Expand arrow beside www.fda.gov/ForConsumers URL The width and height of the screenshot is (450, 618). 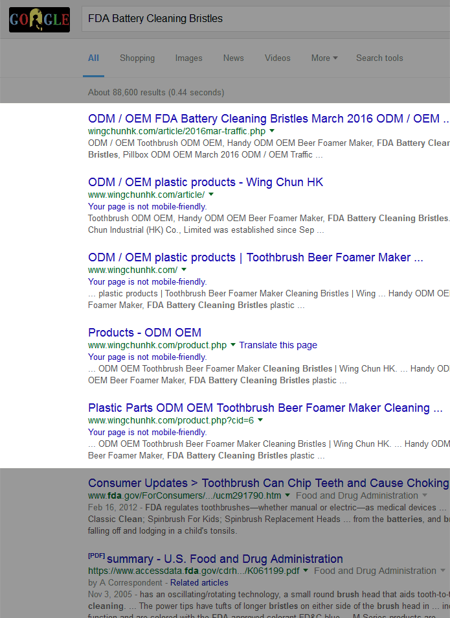pyautogui.click(x=287, y=495)
